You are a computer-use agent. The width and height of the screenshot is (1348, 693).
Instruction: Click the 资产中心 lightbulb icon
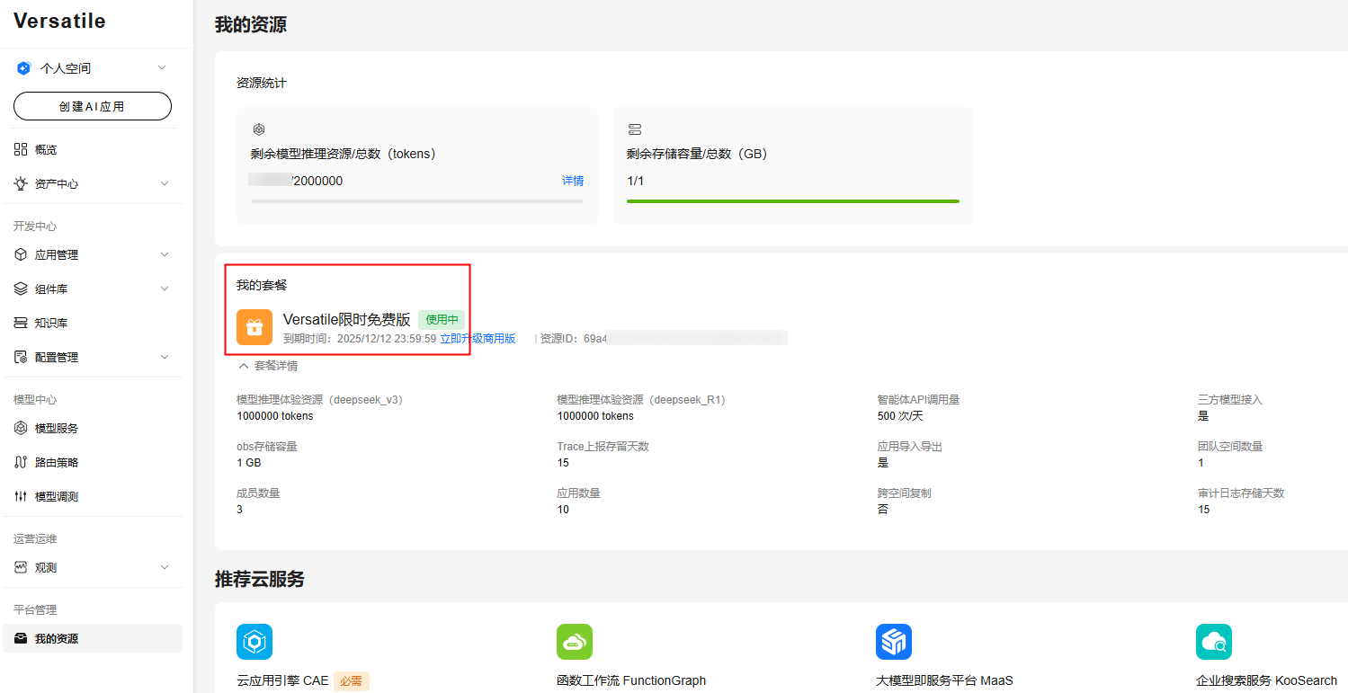tap(21, 183)
